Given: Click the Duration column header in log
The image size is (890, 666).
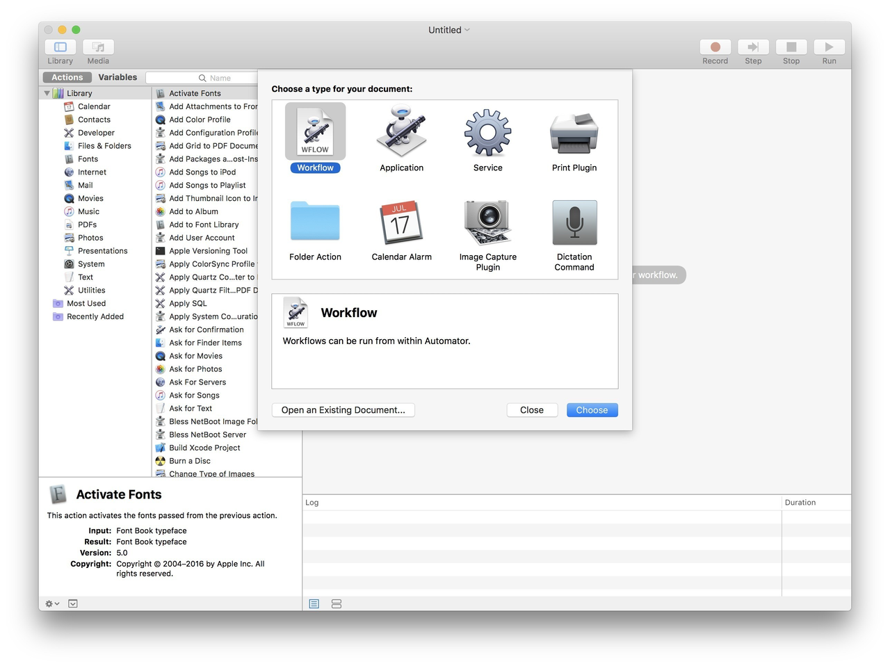Looking at the screenshot, I should [816, 503].
